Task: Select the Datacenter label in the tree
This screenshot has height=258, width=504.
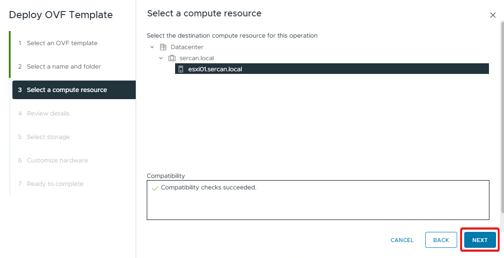Action: point(187,47)
